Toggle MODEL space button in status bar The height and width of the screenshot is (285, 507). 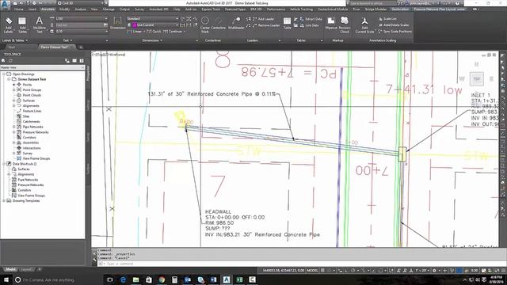click(x=312, y=270)
